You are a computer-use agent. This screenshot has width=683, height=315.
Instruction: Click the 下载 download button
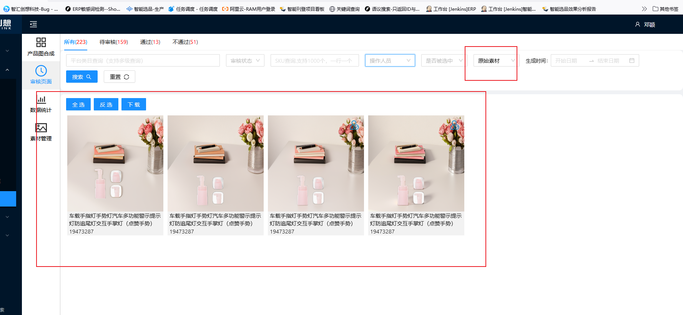click(x=134, y=104)
